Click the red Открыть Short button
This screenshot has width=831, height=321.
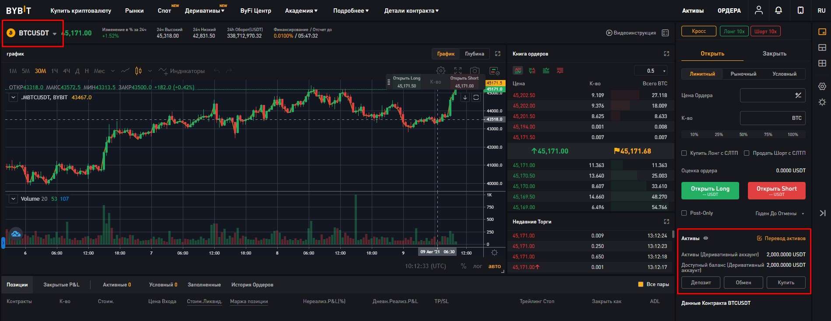[x=776, y=191]
